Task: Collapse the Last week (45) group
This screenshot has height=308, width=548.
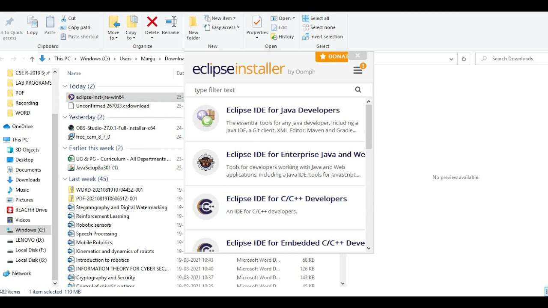Action: [65, 179]
